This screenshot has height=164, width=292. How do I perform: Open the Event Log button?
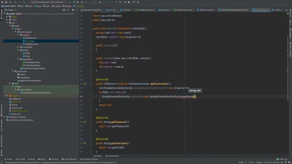point(282,159)
